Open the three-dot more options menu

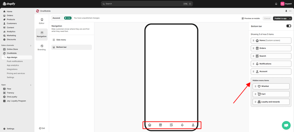coord(290,11)
